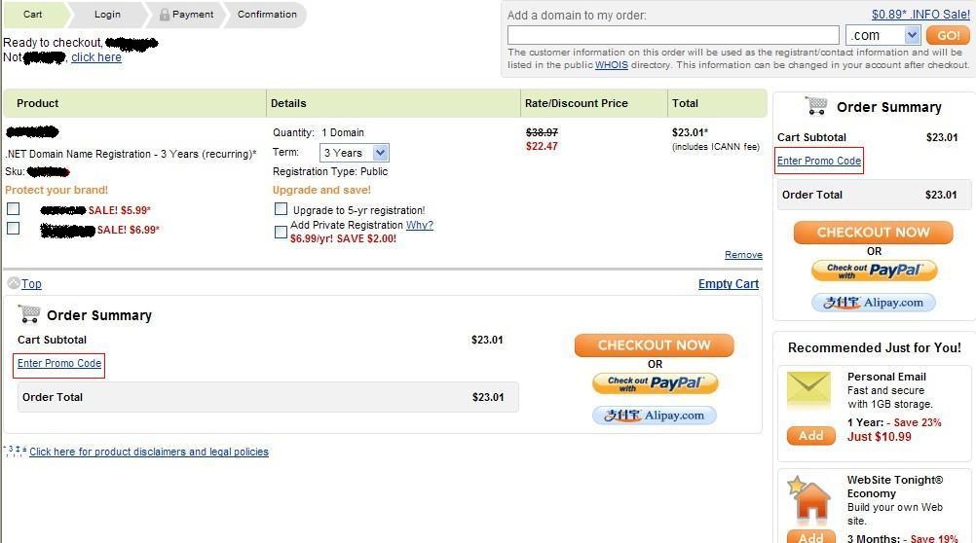Click the WebSite Tonight house icon
The width and height of the screenshot is (976, 543).
(809, 498)
